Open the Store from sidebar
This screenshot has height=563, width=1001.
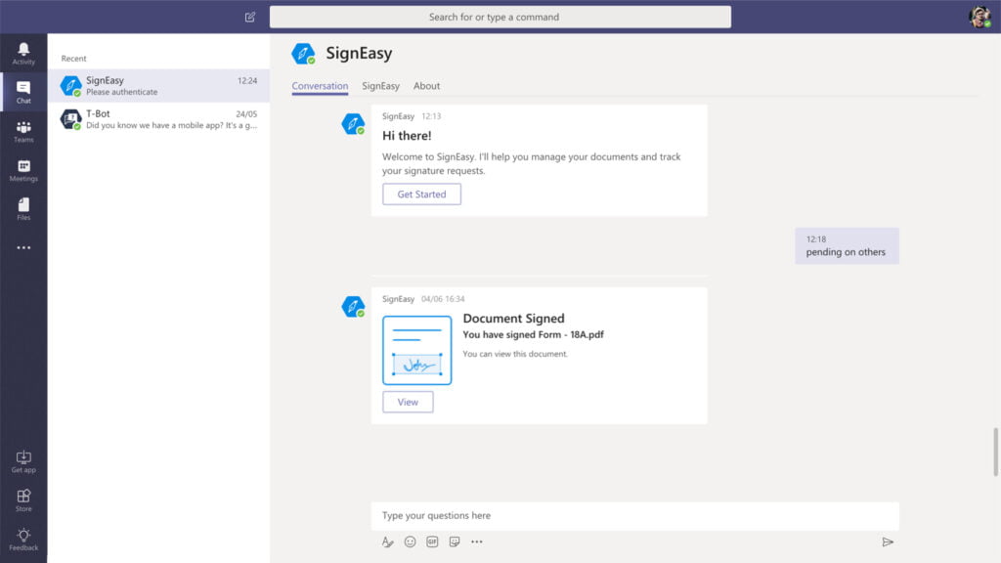pyautogui.click(x=23, y=499)
